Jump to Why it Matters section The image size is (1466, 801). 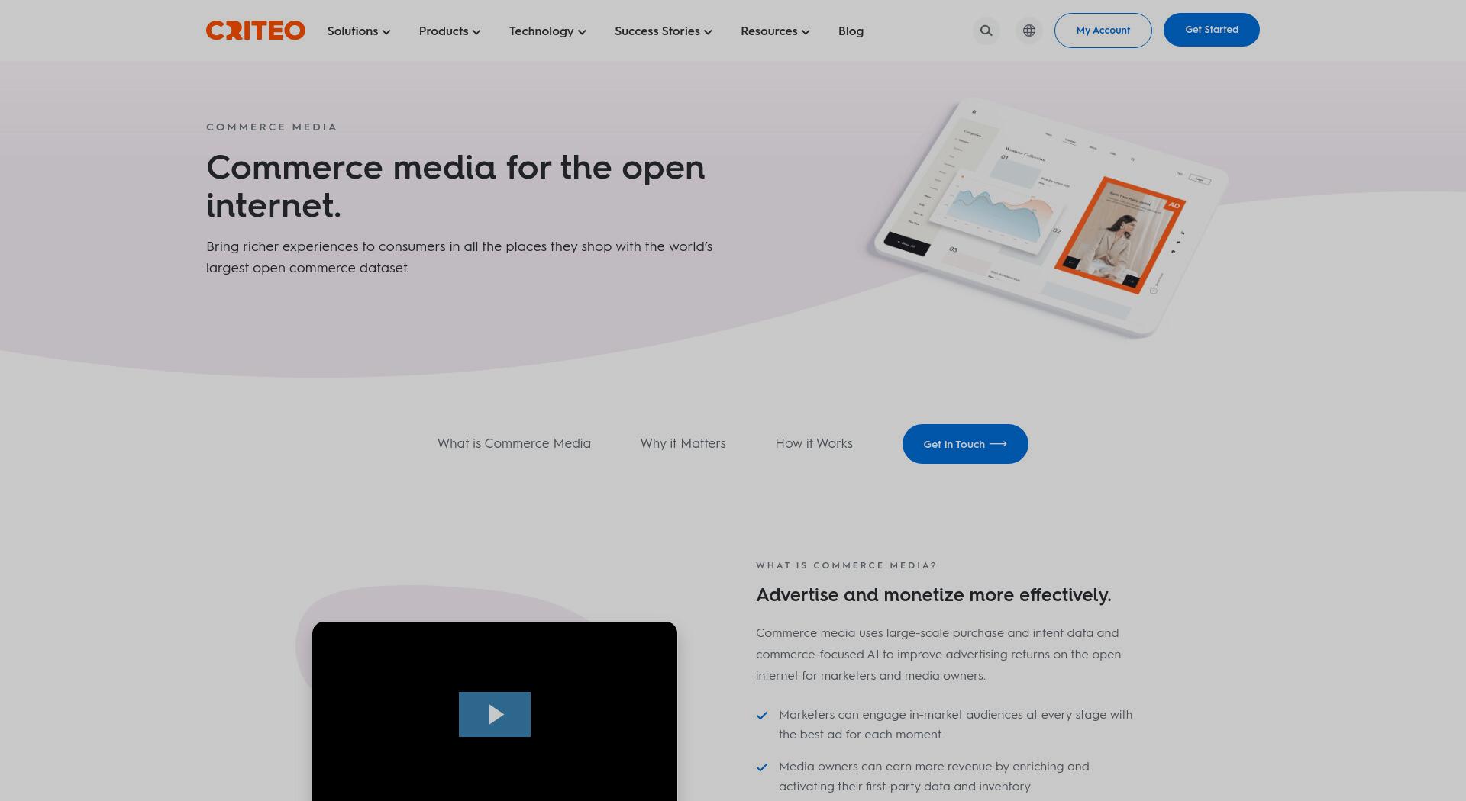coord(683,443)
